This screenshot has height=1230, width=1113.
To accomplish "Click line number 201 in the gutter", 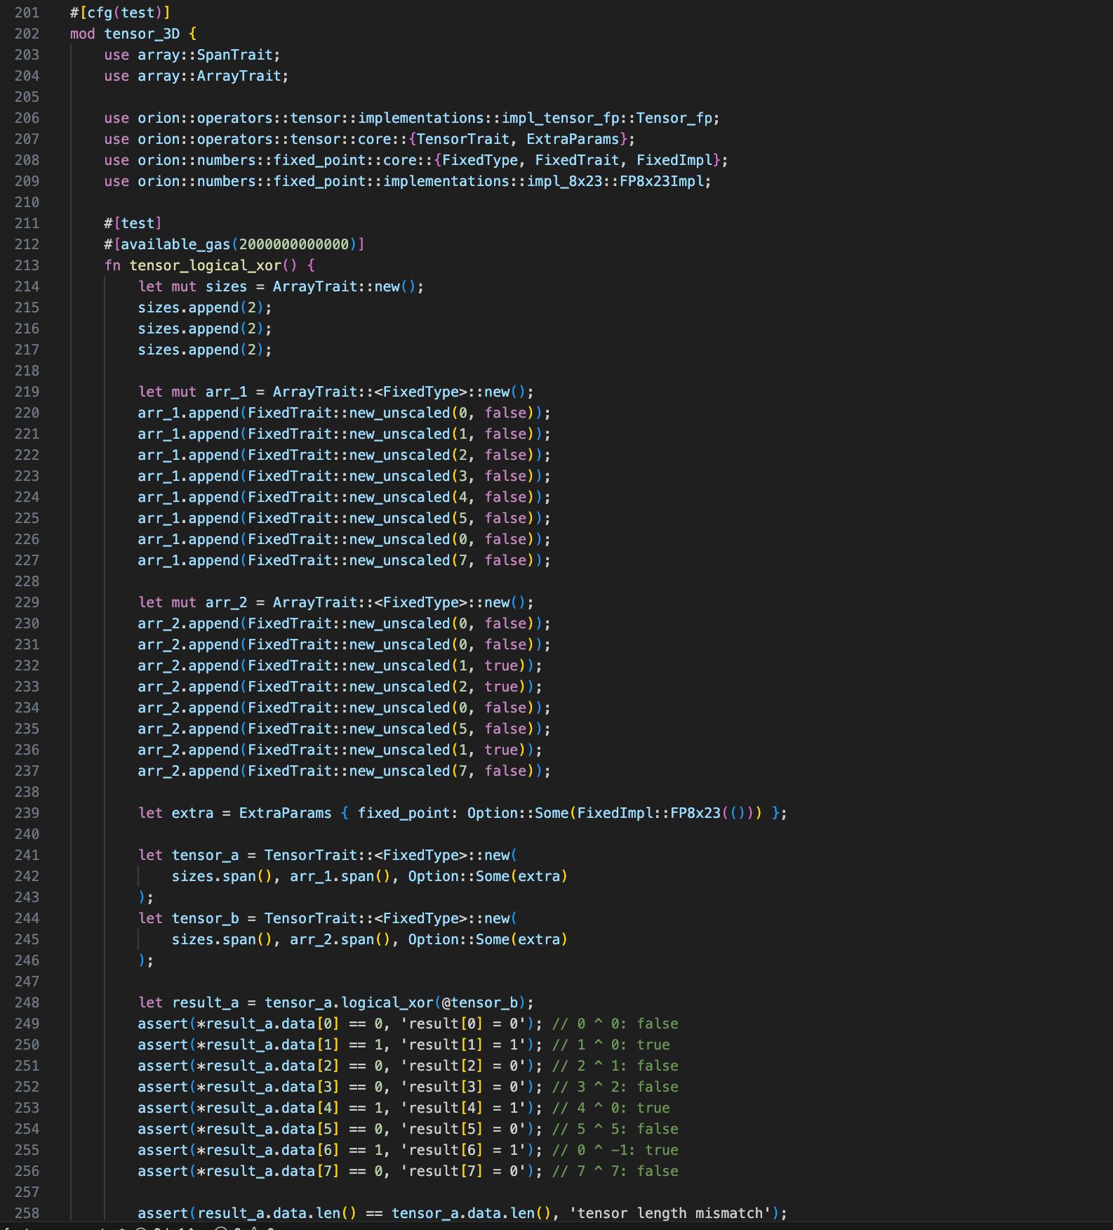I will 27,13.
